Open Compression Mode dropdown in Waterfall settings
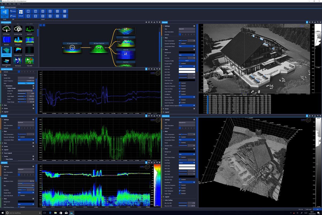 tap(187, 46)
